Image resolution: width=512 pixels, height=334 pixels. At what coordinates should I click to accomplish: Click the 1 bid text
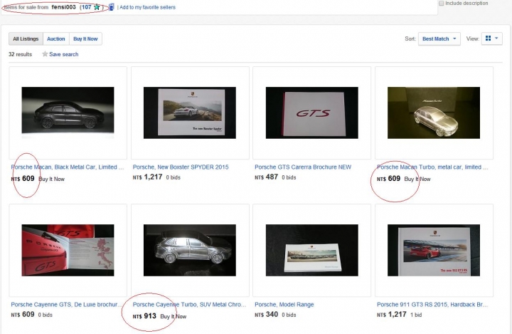[x=416, y=315]
